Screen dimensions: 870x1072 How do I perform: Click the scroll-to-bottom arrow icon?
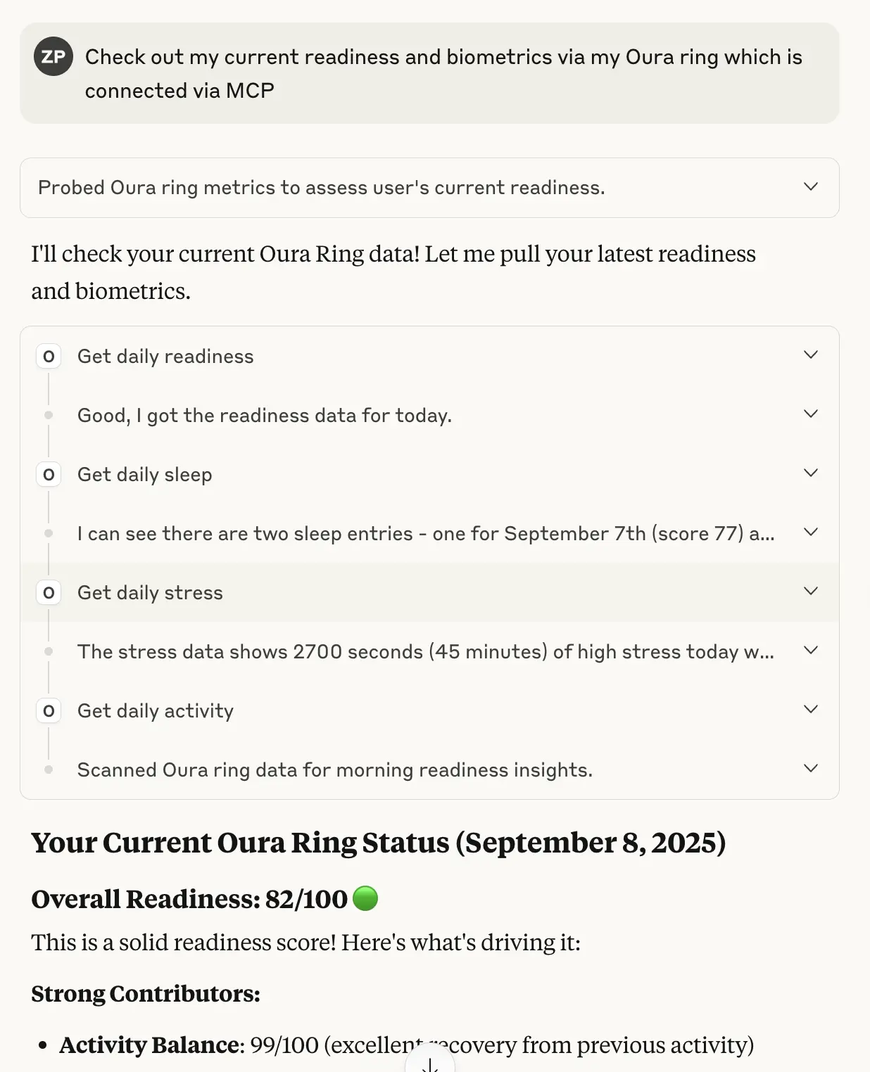click(429, 1064)
